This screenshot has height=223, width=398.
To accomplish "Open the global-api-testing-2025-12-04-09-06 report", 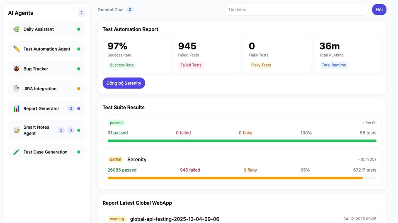I will 175,219.
